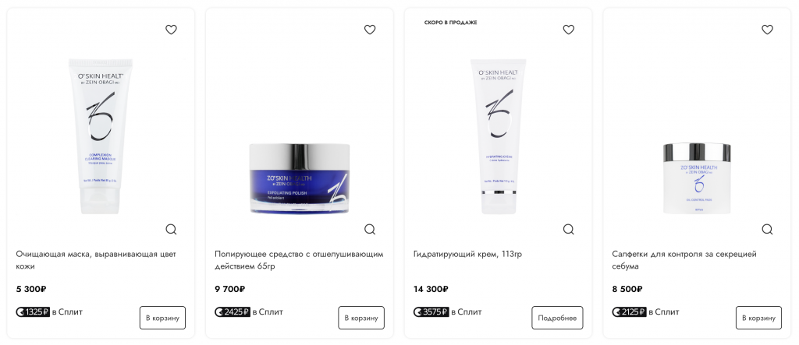Heart the Oil Control Pads product

click(768, 30)
